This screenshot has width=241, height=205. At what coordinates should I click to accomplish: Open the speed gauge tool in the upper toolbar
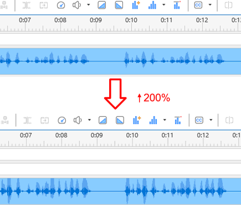(61, 6)
